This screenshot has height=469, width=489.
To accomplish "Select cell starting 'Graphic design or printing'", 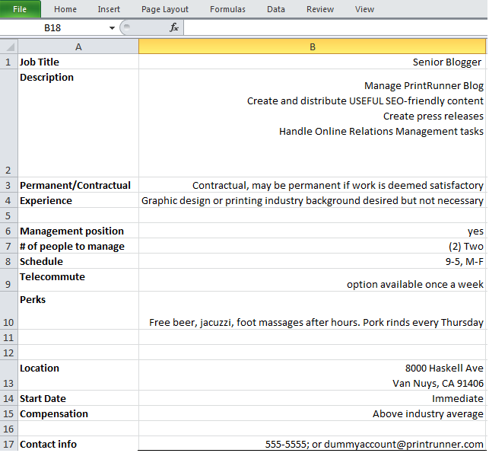I will tap(313, 200).
